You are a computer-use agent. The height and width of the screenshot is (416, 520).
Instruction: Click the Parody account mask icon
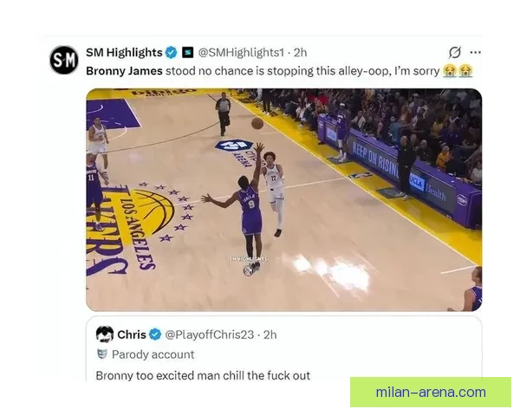[x=102, y=354]
